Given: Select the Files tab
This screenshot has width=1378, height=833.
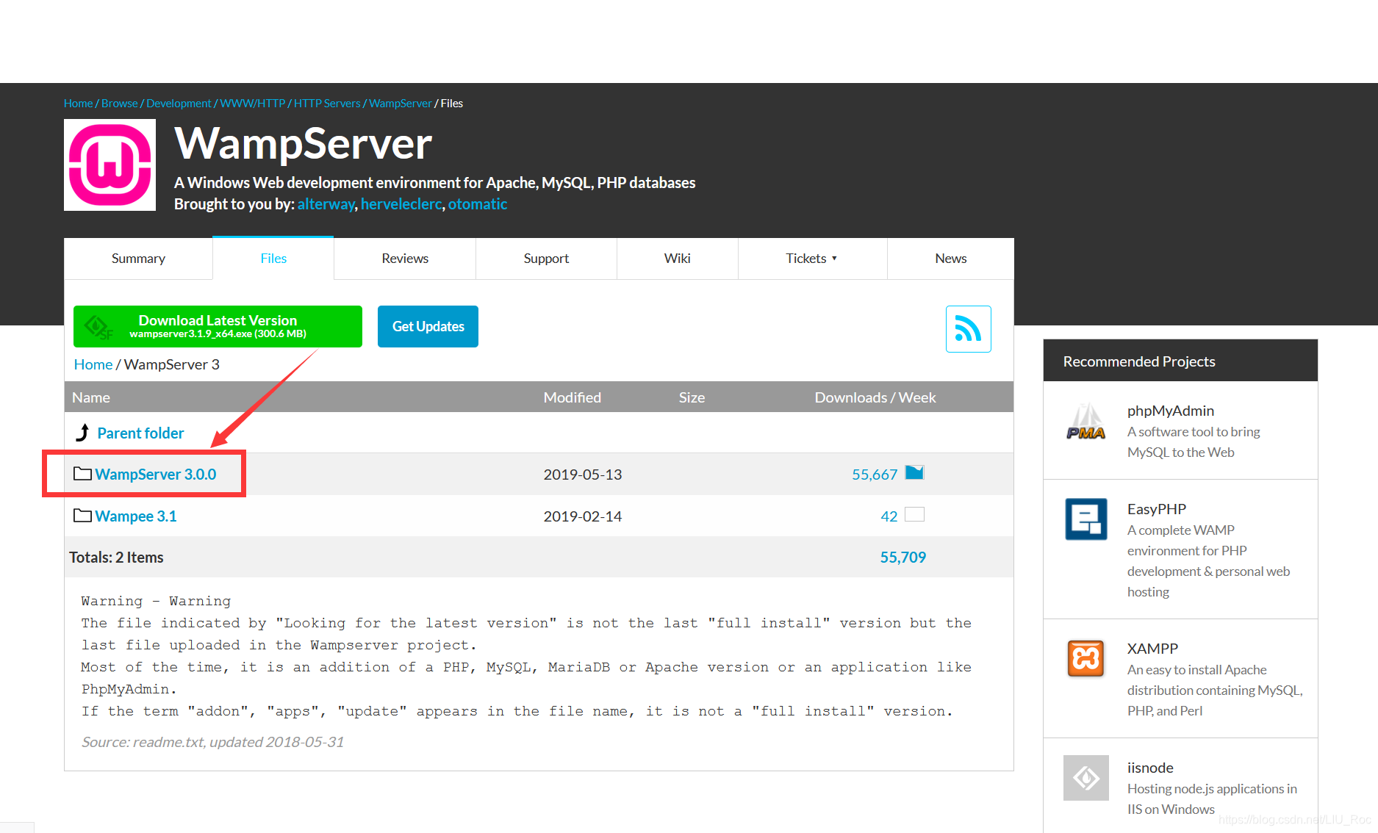Looking at the screenshot, I should (273, 259).
